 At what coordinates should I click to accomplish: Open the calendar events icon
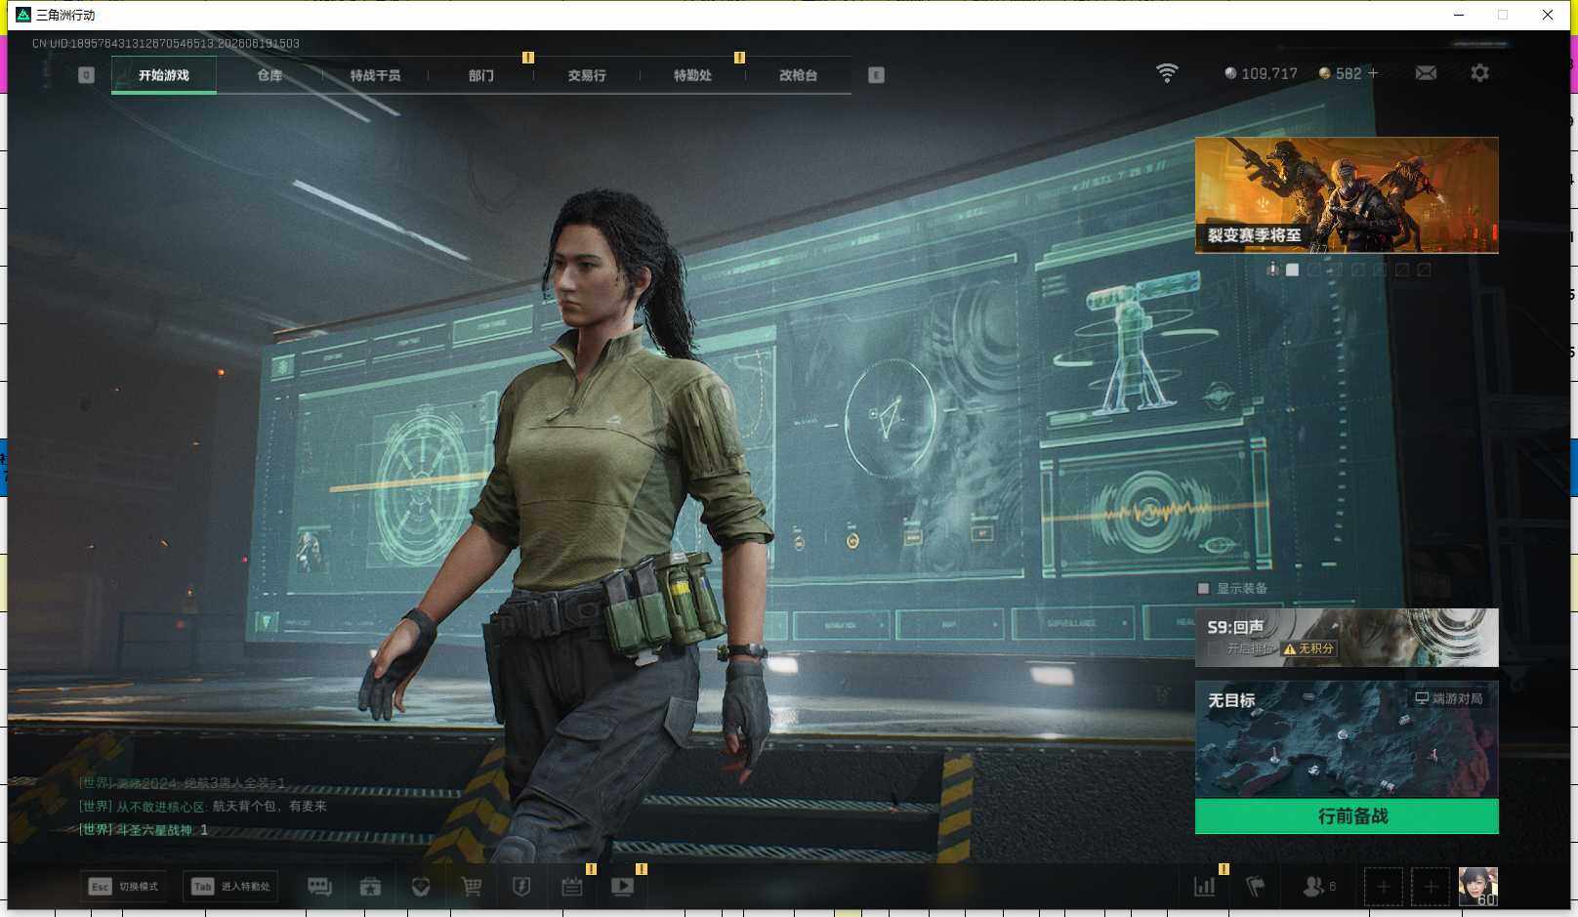[572, 887]
